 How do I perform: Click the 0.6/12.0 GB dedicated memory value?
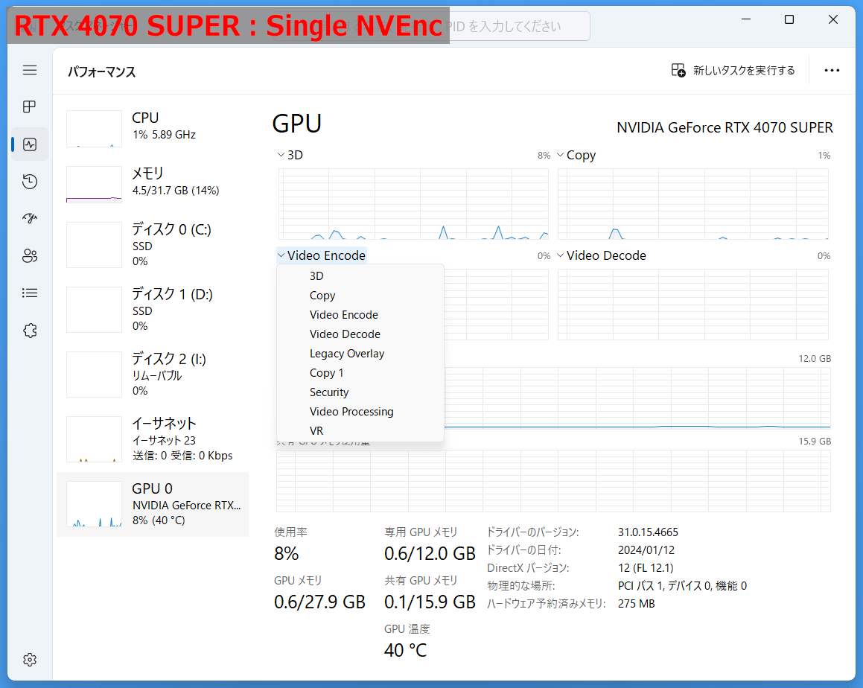pyautogui.click(x=430, y=554)
